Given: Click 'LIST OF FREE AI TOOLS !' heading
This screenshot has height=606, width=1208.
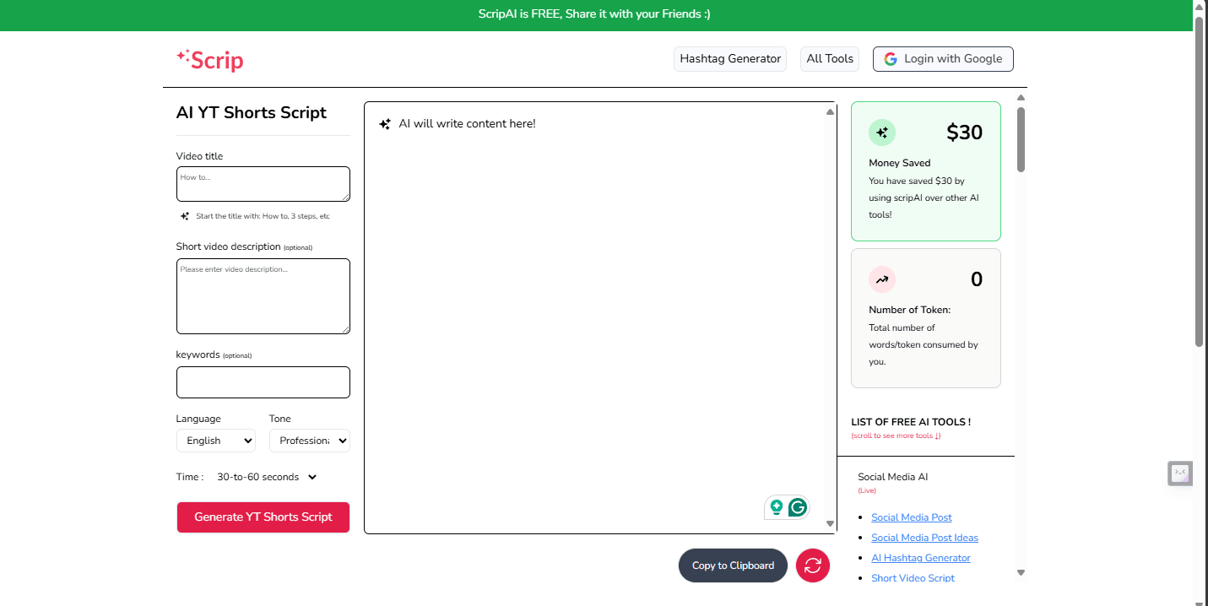Looking at the screenshot, I should 911,422.
